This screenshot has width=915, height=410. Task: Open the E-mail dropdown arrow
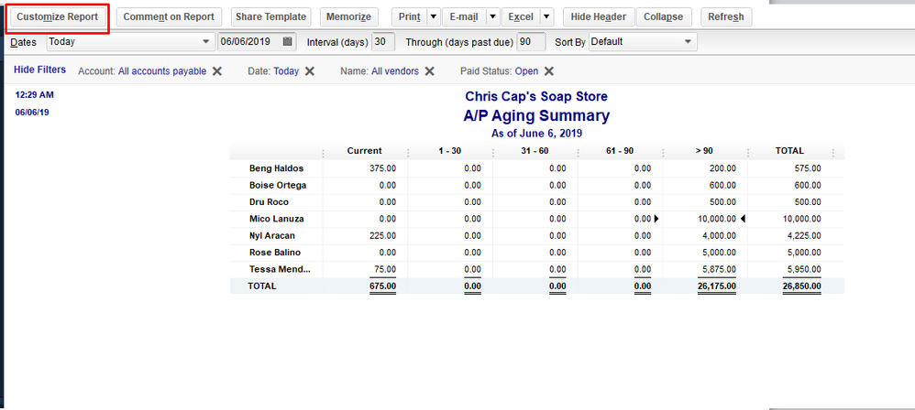(492, 17)
